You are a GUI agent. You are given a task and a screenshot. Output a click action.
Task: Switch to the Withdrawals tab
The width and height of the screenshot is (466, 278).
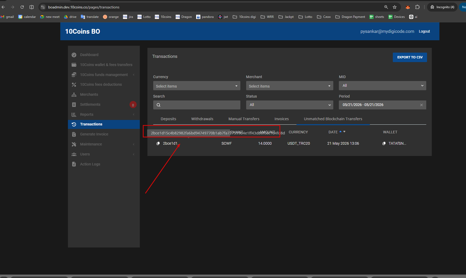(202, 119)
